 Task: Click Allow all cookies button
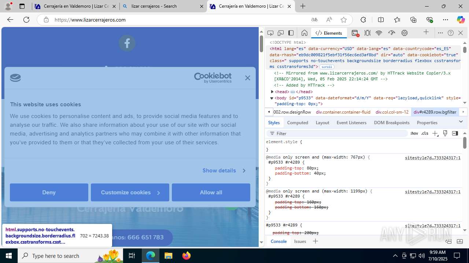point(211,193)
